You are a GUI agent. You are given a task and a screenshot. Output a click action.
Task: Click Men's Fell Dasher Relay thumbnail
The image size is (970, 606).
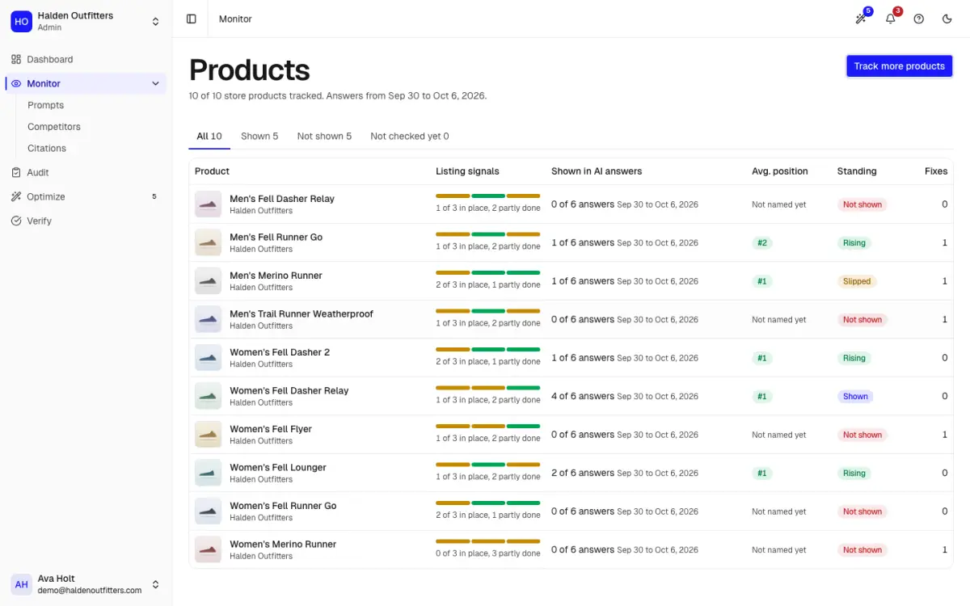pos(208,204)
